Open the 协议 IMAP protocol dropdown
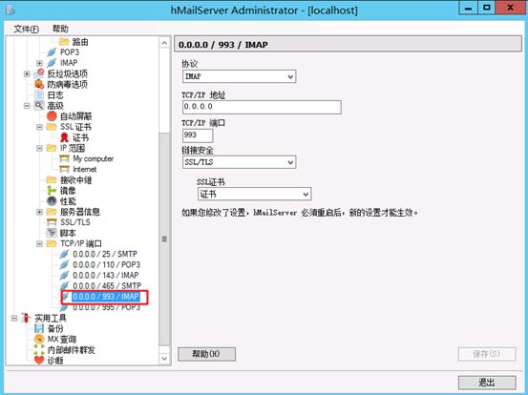This screenshot has height=395, width=528. (239, 76)
